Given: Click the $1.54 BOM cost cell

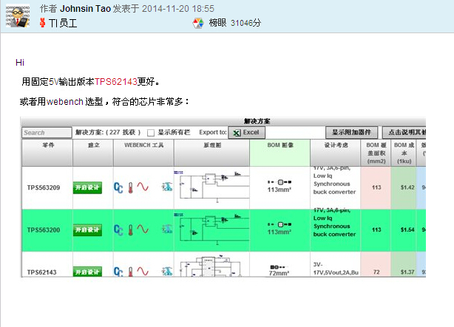Looking at the screenshot, I should [x=404, y=230].
